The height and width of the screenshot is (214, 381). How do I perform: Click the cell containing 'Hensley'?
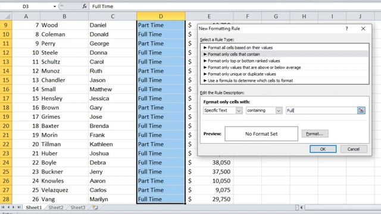pyautogui.click(x=64, y=98)
